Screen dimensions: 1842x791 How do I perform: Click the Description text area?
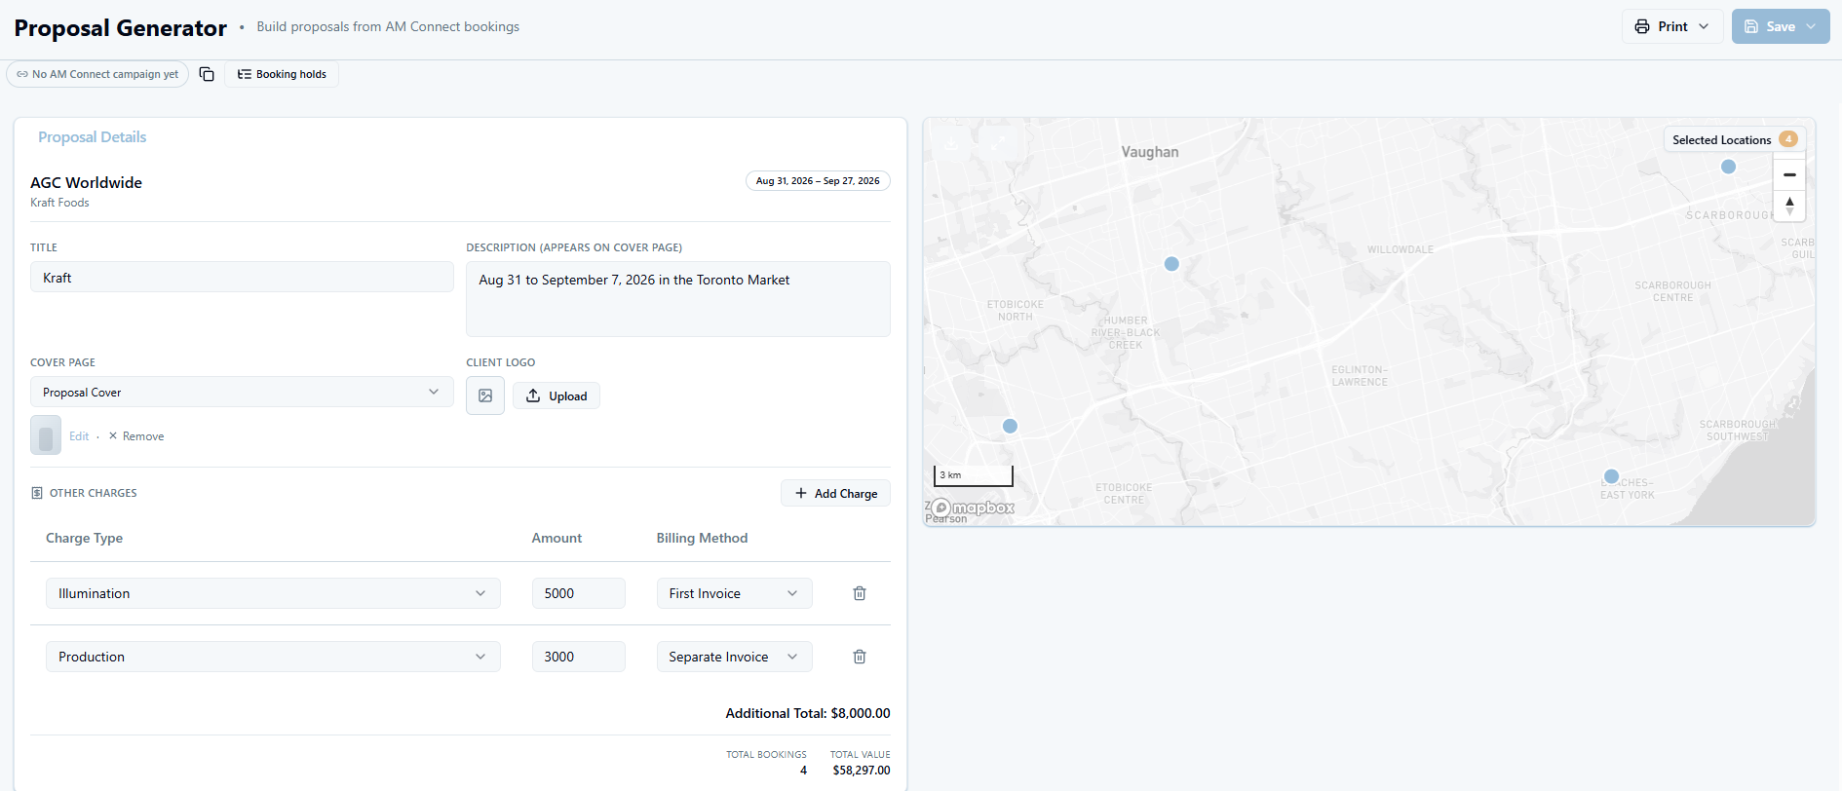678,299
